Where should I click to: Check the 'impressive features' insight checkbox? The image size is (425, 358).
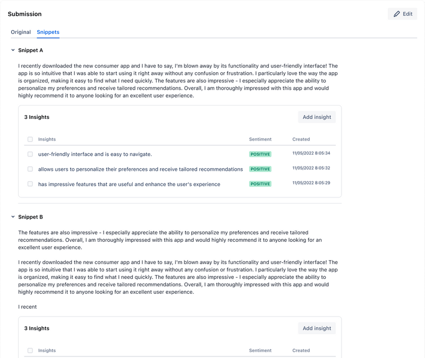[30, 184]
